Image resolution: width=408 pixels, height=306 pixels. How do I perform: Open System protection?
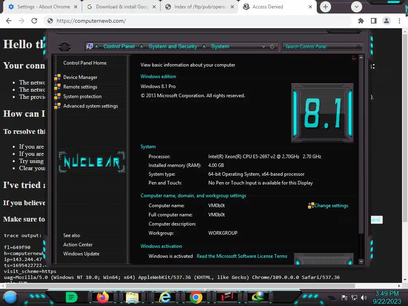(82, 96)
